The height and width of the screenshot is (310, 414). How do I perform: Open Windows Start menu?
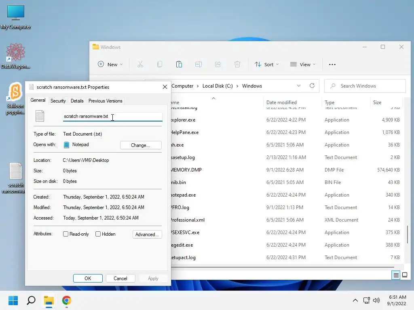pyautogui.click(x=13, y=300)
